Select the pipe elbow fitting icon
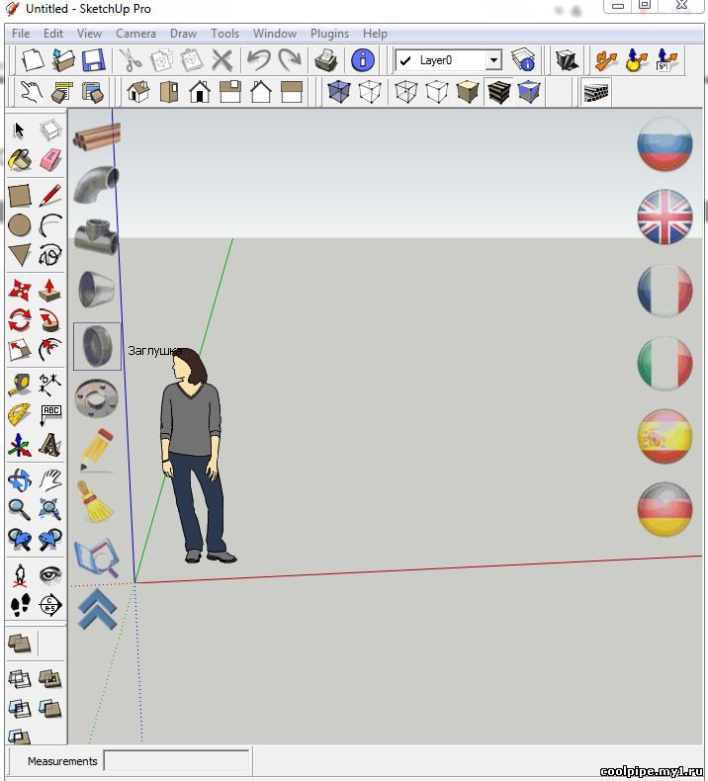708x781 pixels. pos(96,185)
